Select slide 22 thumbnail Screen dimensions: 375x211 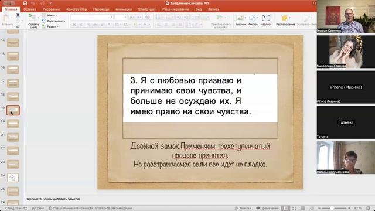coord(13,151)
